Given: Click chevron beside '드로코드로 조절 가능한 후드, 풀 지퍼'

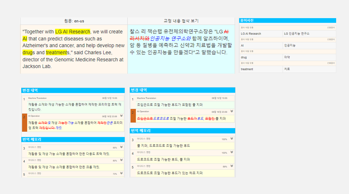Looking at the screenshot, I should point(232,152).
